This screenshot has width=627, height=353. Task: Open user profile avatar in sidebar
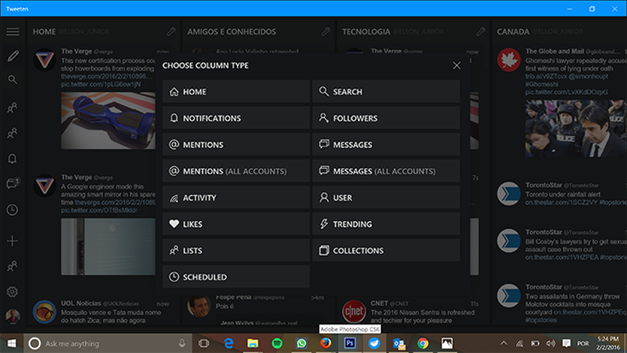[13, 316]
